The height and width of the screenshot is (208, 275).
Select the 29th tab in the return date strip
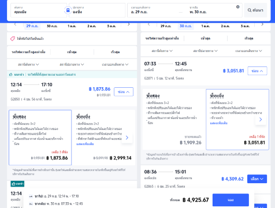pos(166,26)
